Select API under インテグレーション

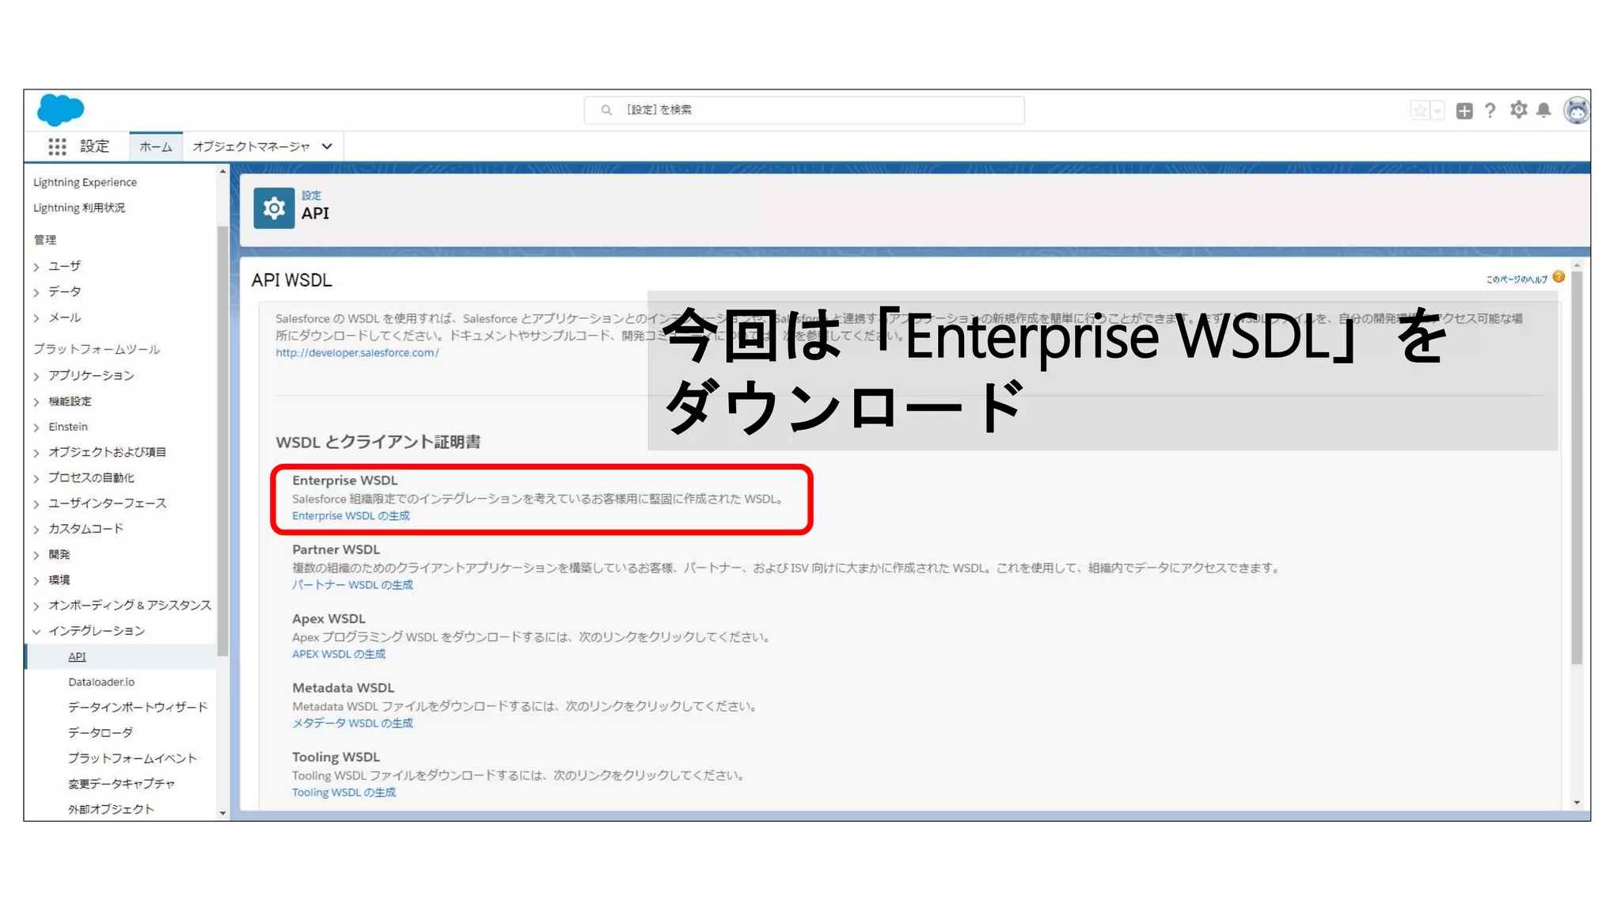(x=77, y=656)
